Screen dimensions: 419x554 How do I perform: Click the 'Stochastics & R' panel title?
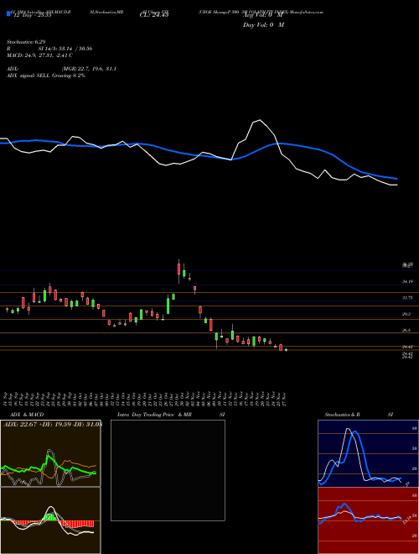click(x=343, y=415)
